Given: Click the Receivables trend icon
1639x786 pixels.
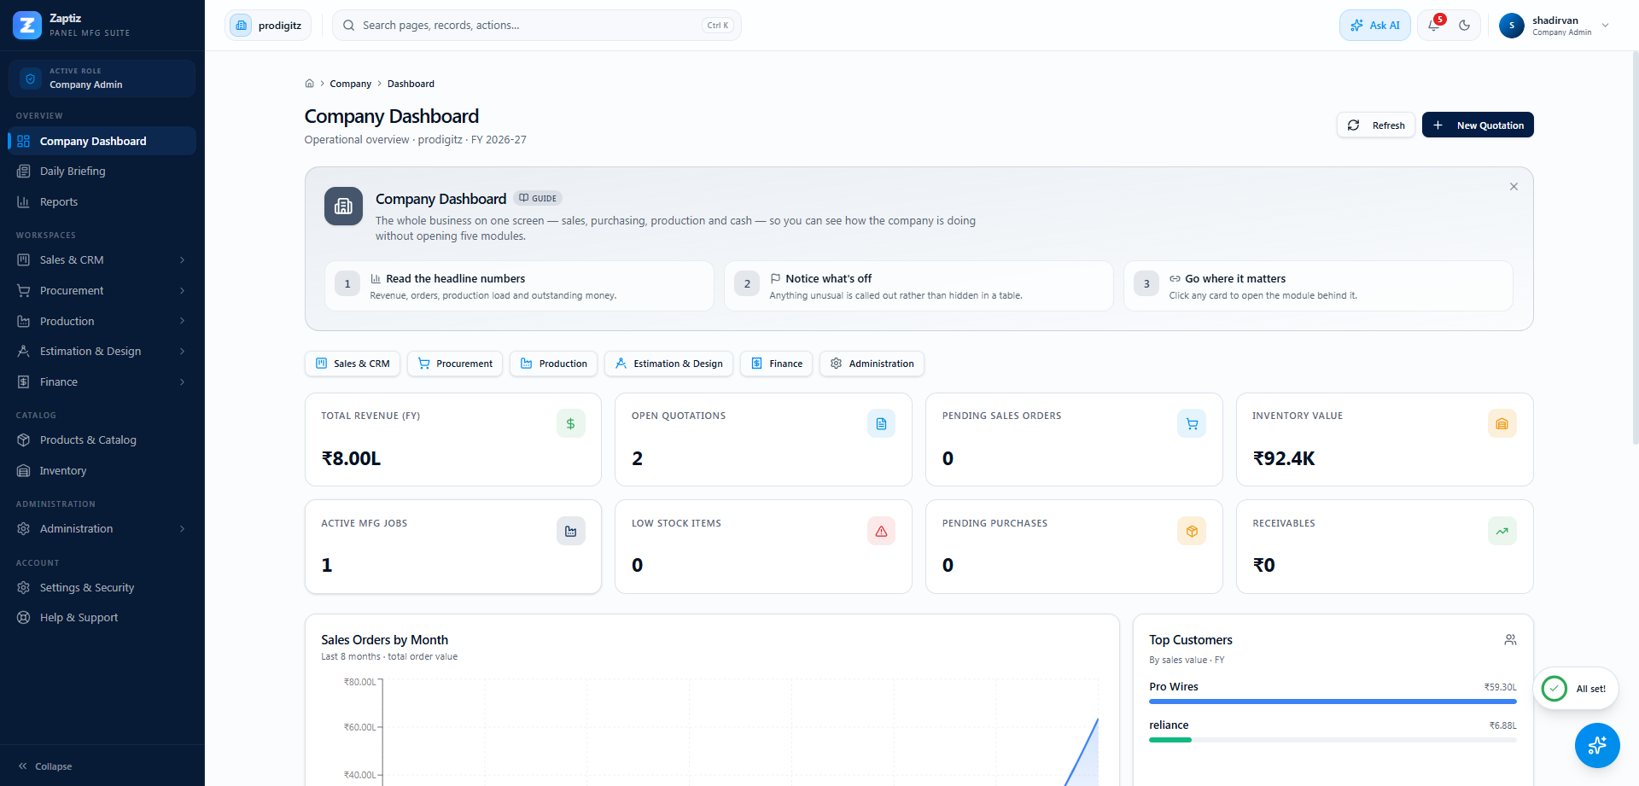Looking at the screenshot, I should pyautogui.click(x=1502, y=531).
